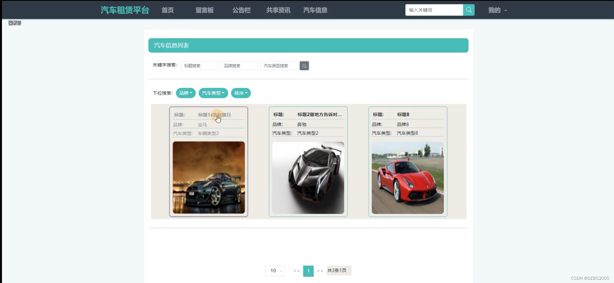Click the title 标题2撒地方告诉对…
Screen dimensions: 614x283
(319, 114)
